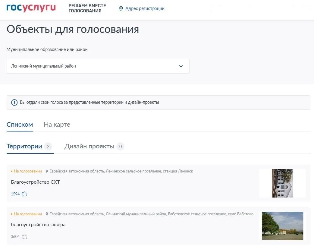Like Благоустройство СХТ with thumbs-up icon
The height and width of the screenshot is (250, 314).
(x=24, y=194)
